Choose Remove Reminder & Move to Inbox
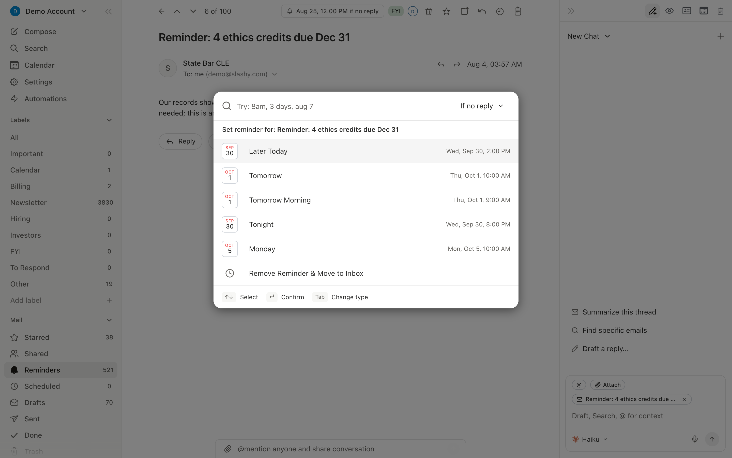Screen dimensions: 732x458 [x=366, y=273]
